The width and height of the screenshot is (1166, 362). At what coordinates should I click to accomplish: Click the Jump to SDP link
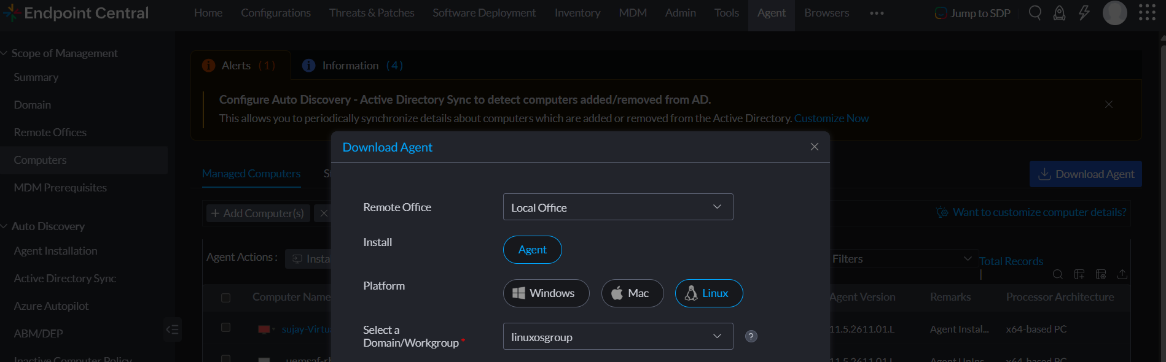[973, 13]
